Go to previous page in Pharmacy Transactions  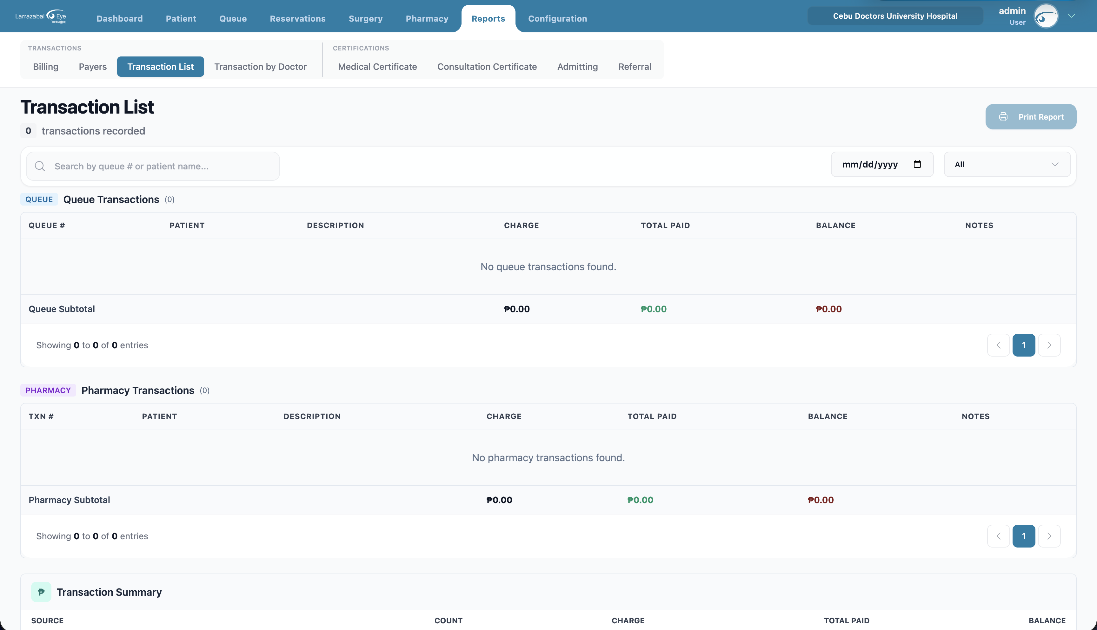pos(998,536)
